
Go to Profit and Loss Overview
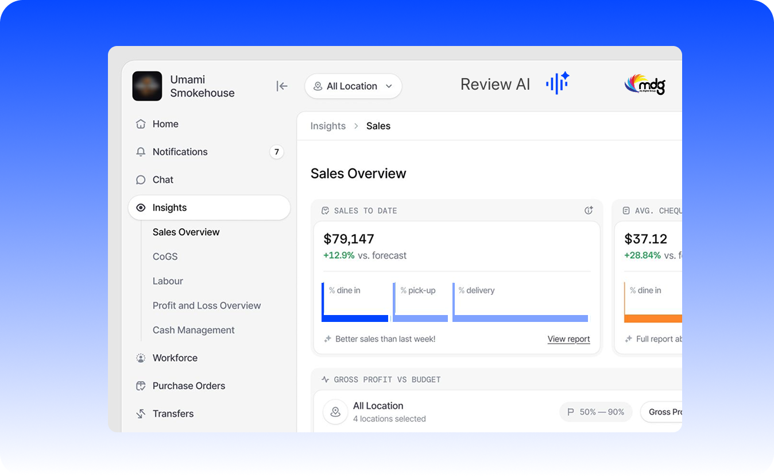pos(207,306)
